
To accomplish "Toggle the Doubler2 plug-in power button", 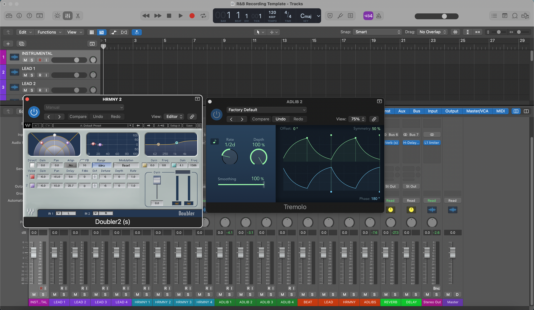I will (x=34, y=112).
